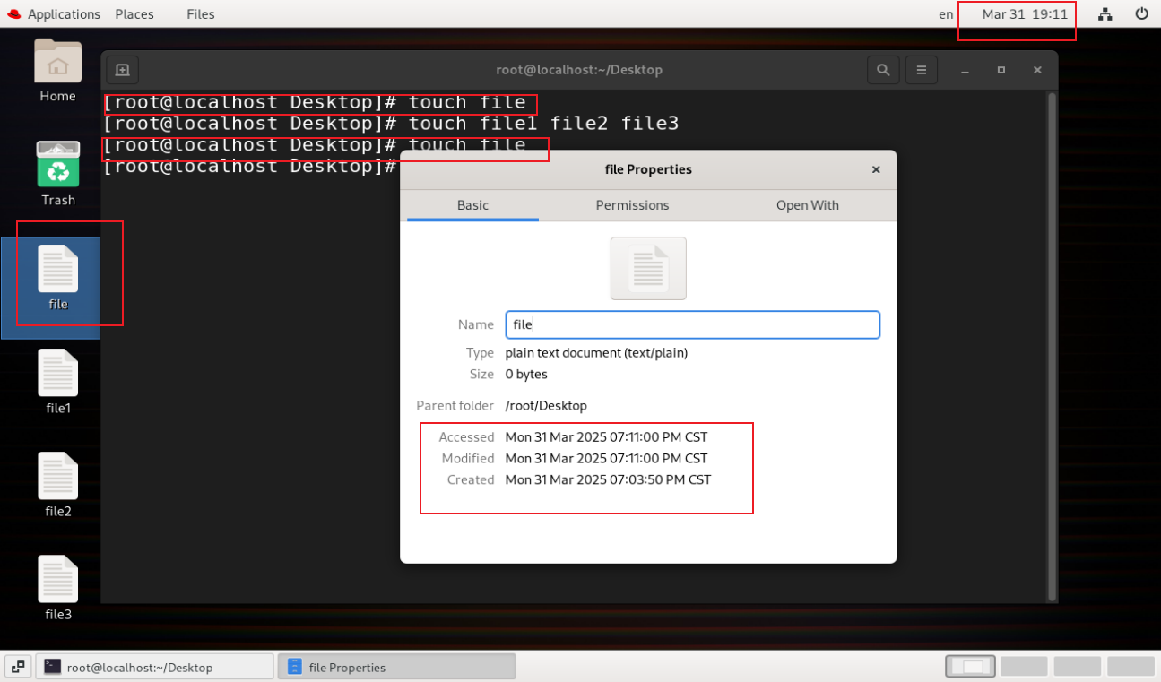
Task: Click the file Properties dialog title
Action: click(648, 169)
